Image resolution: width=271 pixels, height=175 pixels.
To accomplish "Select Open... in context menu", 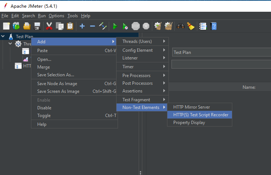I will click(74, 59).
